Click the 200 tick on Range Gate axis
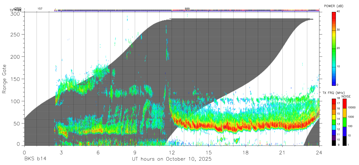359x165 pixels. pyautogui.click(x=16, y=56)
